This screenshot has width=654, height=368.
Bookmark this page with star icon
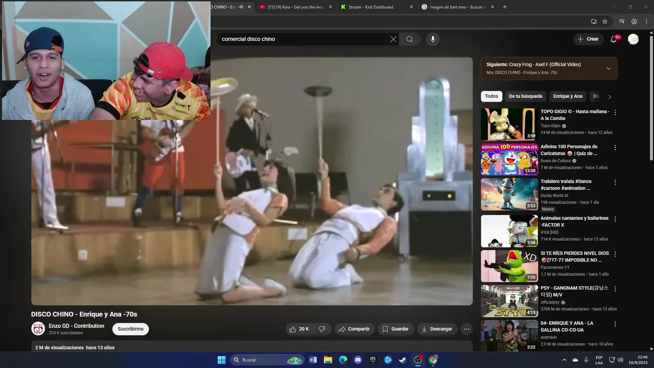[605, 21]
